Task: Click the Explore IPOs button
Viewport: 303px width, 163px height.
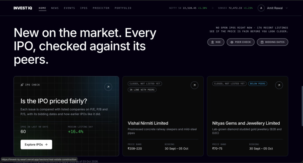Action: [36, 145]
